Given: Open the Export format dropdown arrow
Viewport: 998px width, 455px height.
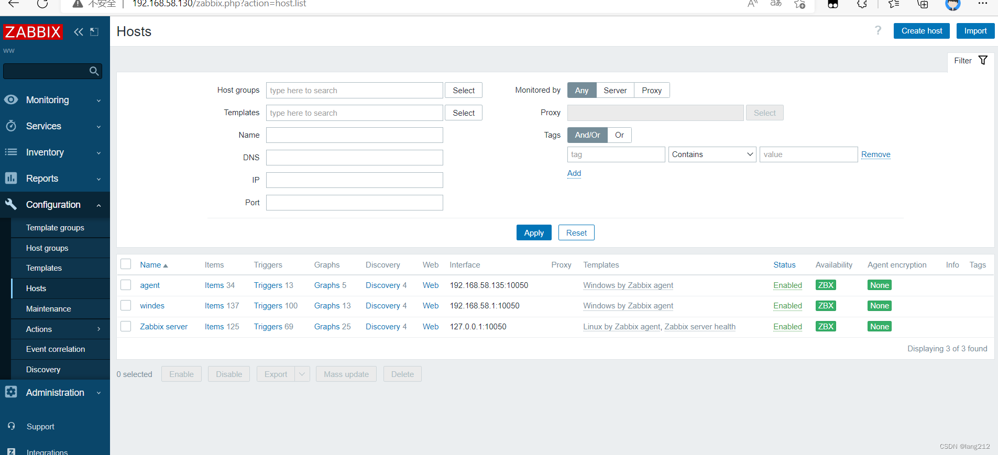Looking at the screenshot, I should pos(302,374).
